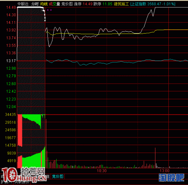Screen dimensions: 188x185
Task: Click the green 12.79 price axis label
Action: click(11, 76)
